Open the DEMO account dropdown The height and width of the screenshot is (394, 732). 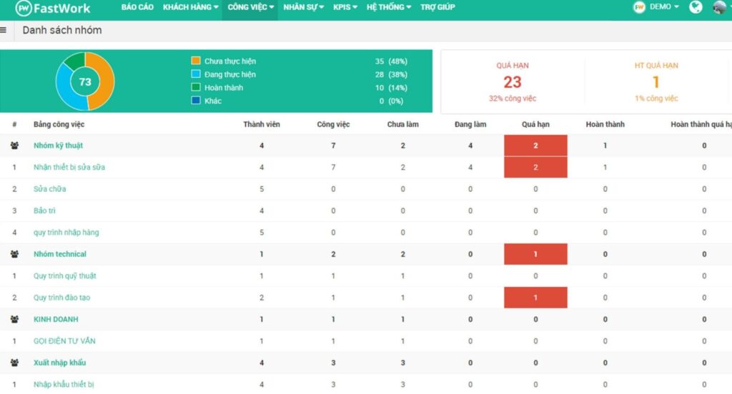coord(656,7)
